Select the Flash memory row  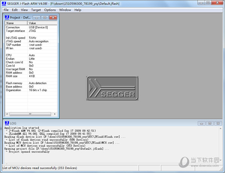pos(31,83)
